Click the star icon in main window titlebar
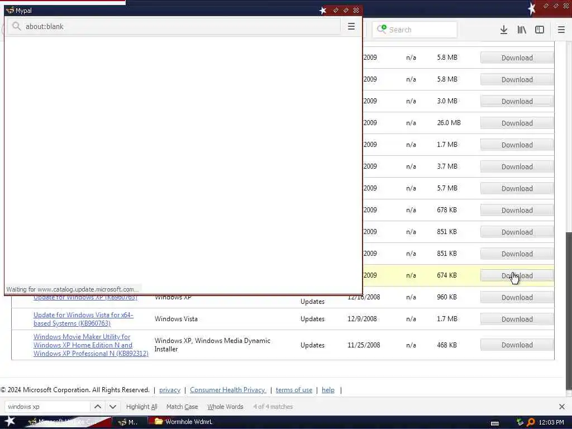This screenshot has width=572, height=429. point(532,8)
